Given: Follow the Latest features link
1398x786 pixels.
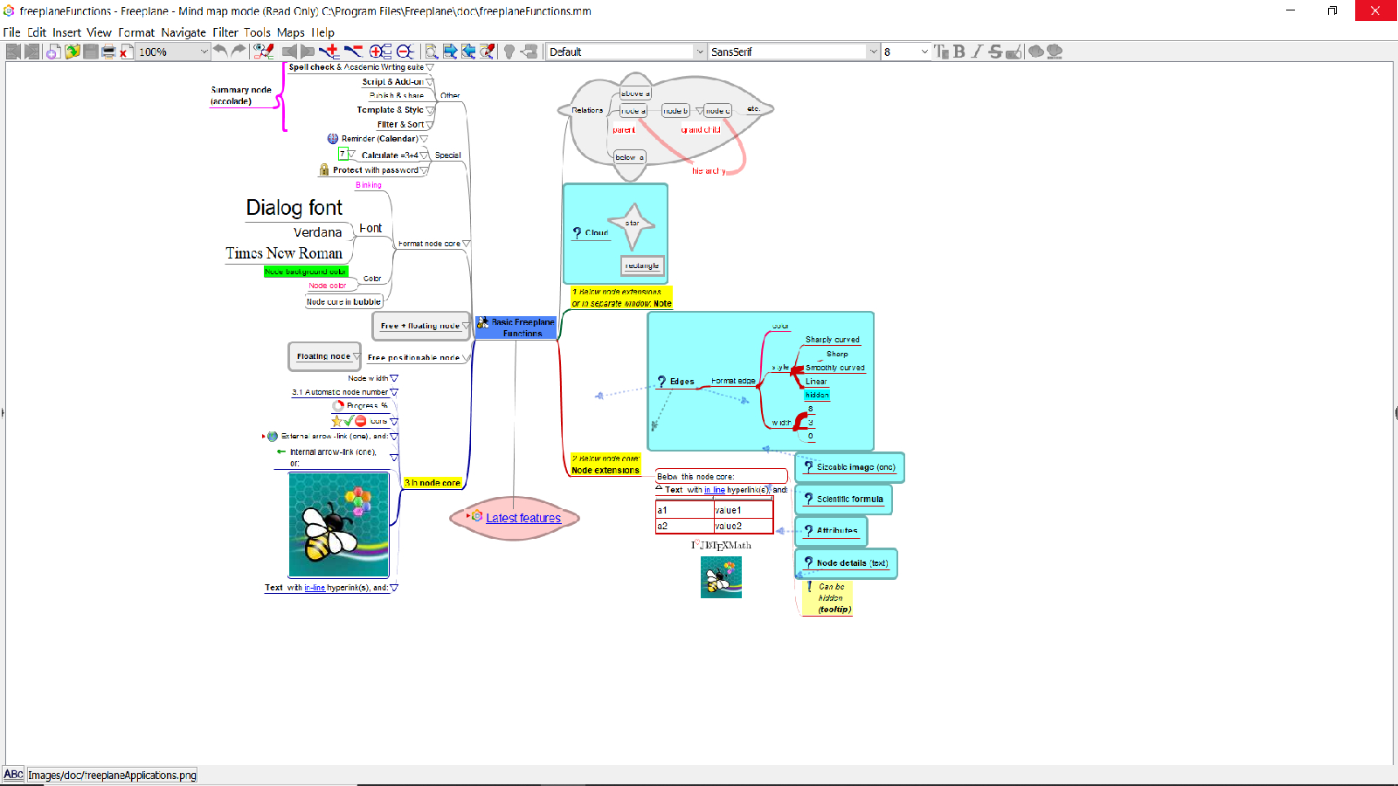Looking at the screenshot, I should point(523,518).
